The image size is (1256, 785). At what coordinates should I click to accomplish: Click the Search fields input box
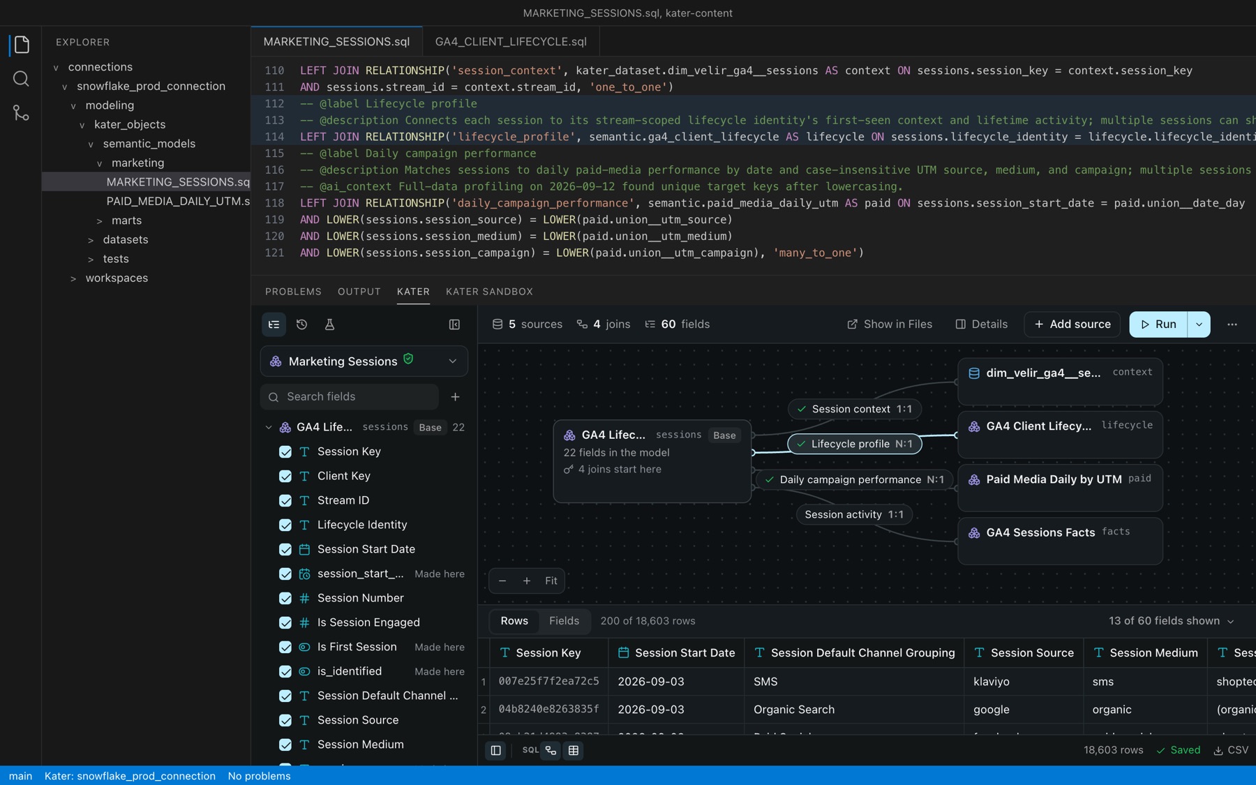point(350,397)
